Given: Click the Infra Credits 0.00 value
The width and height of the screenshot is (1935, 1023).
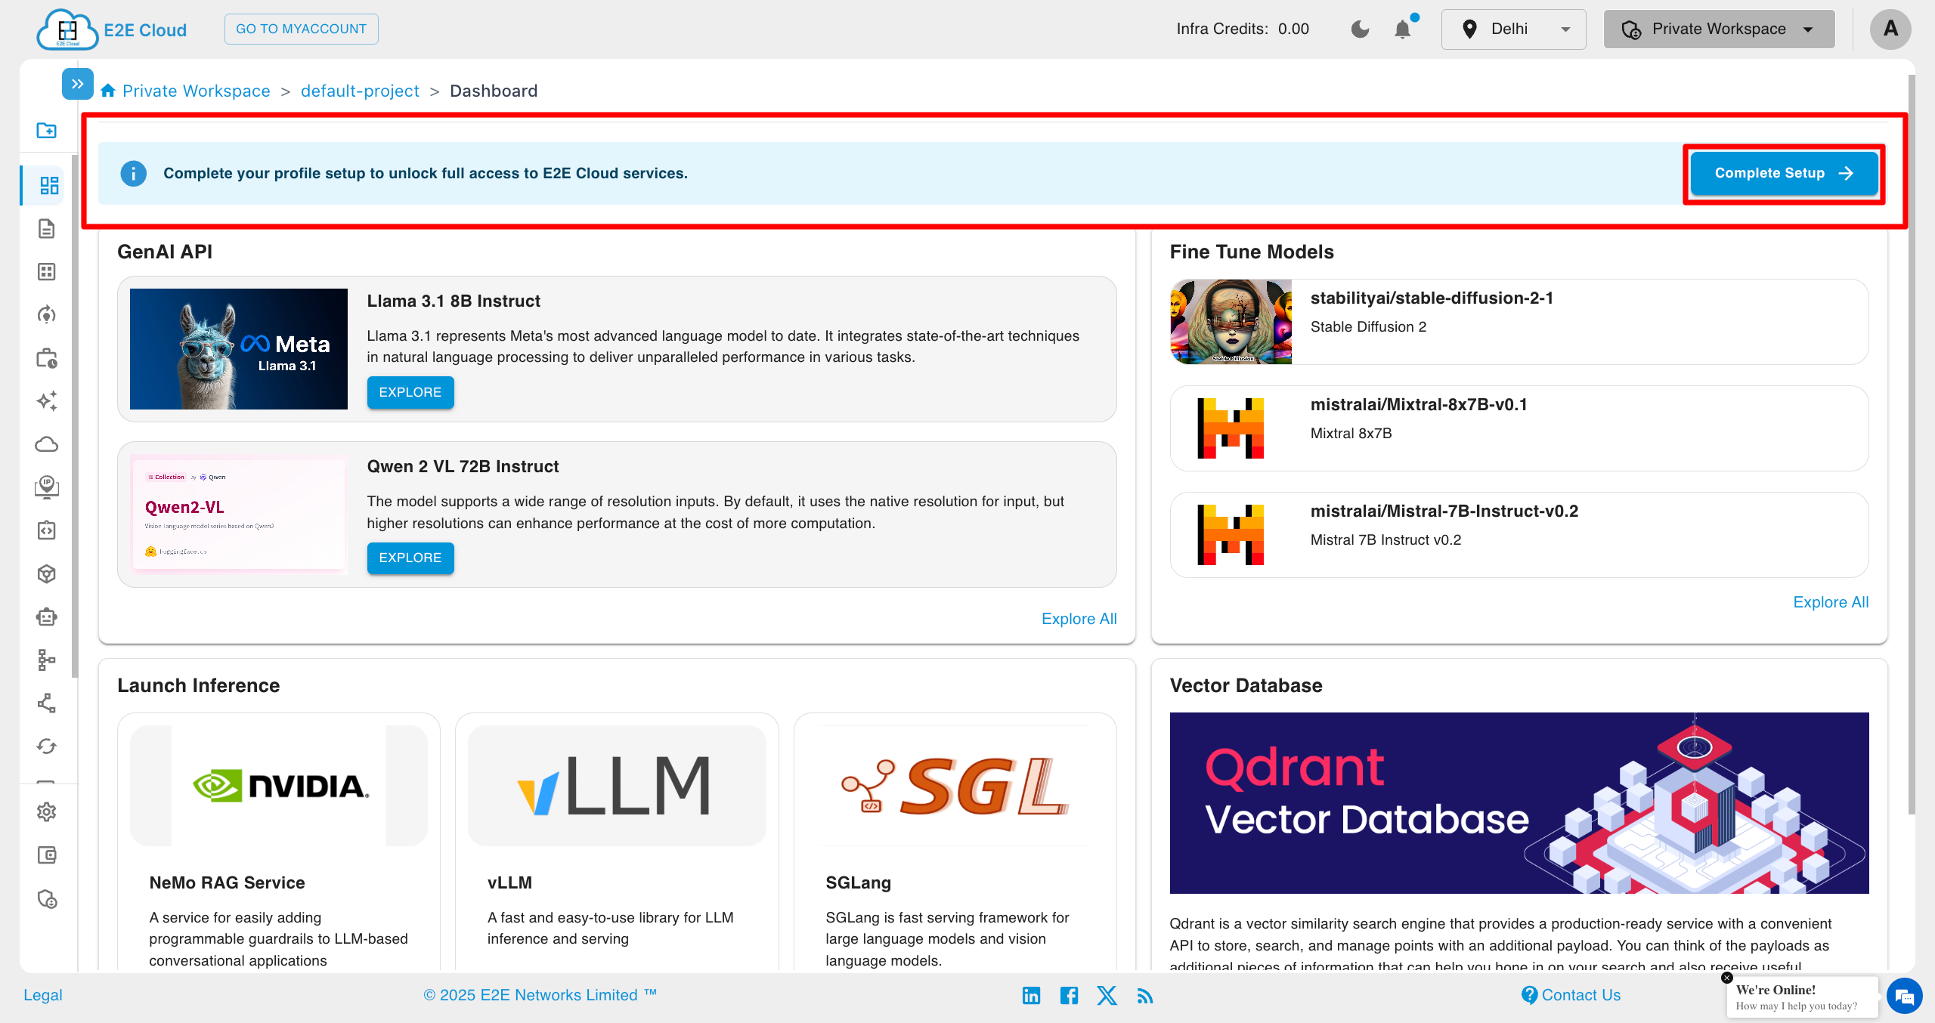Looking at the screenshot, I should point(1293,29).
